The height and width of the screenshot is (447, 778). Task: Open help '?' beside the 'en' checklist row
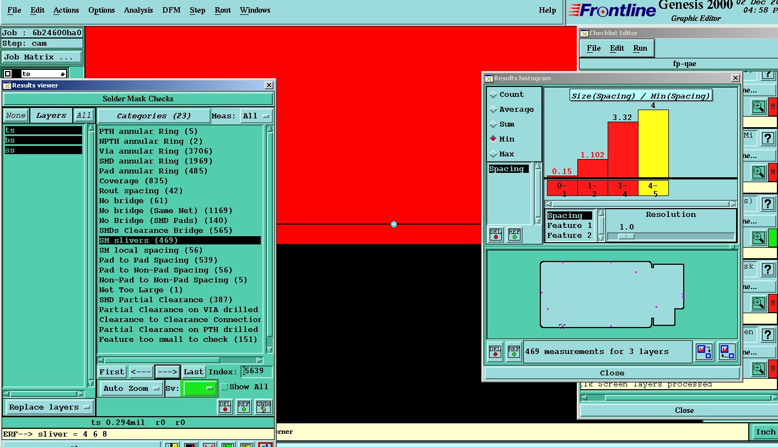pyautogui.click(x=767, y=335)
